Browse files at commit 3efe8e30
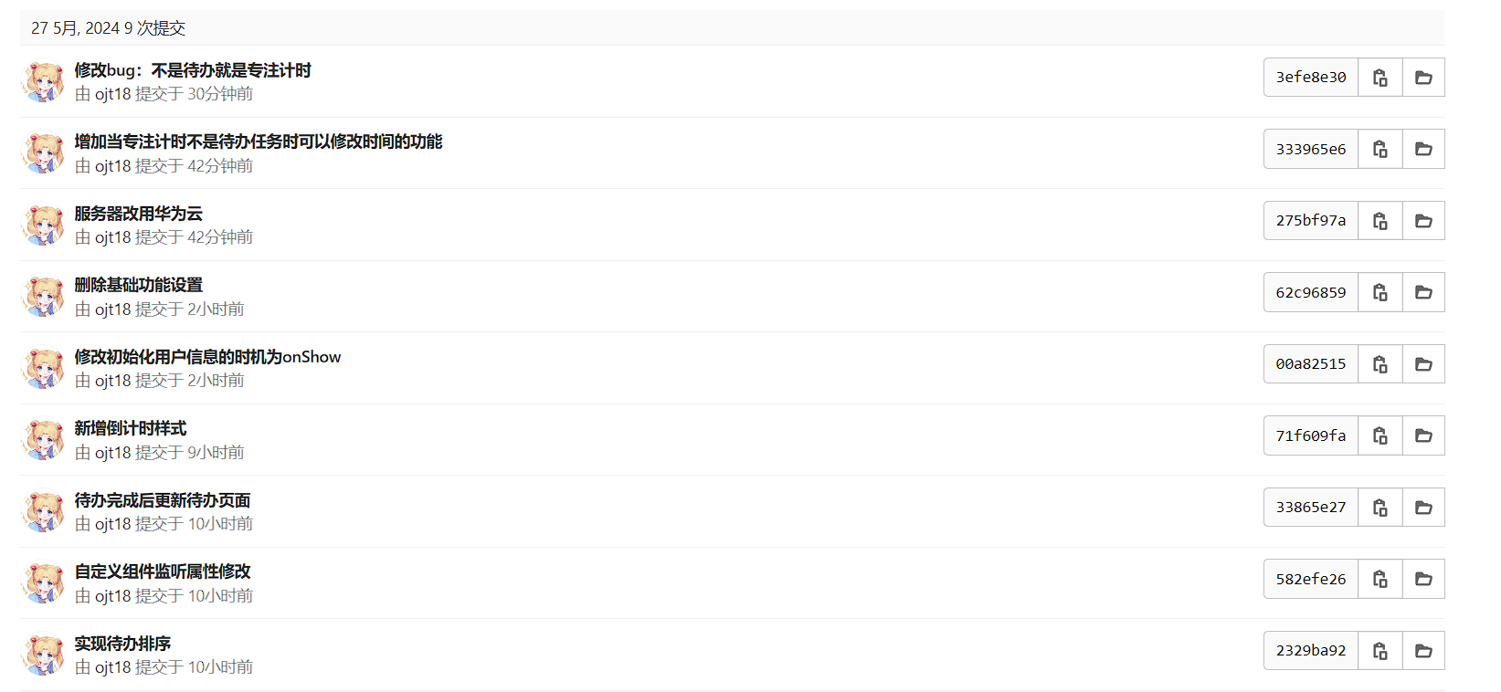Image resolution: width=1501 pixels, height=692 pixels. (1423, 78)
